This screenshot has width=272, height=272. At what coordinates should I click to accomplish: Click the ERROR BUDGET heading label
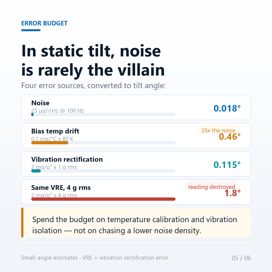44,23
